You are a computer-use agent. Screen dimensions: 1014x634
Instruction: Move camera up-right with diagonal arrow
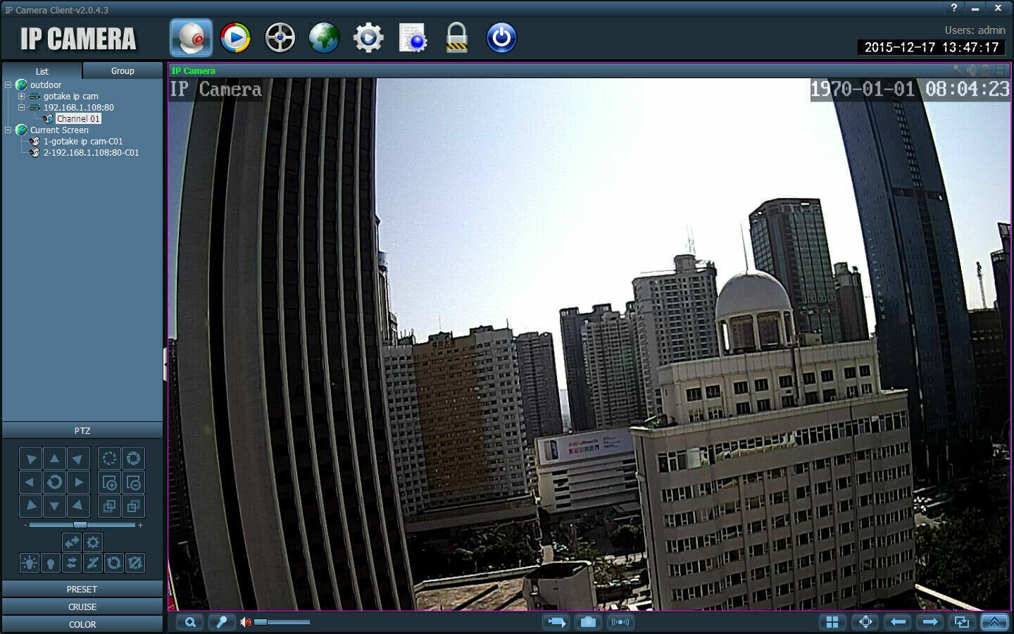tap(78, 459)
